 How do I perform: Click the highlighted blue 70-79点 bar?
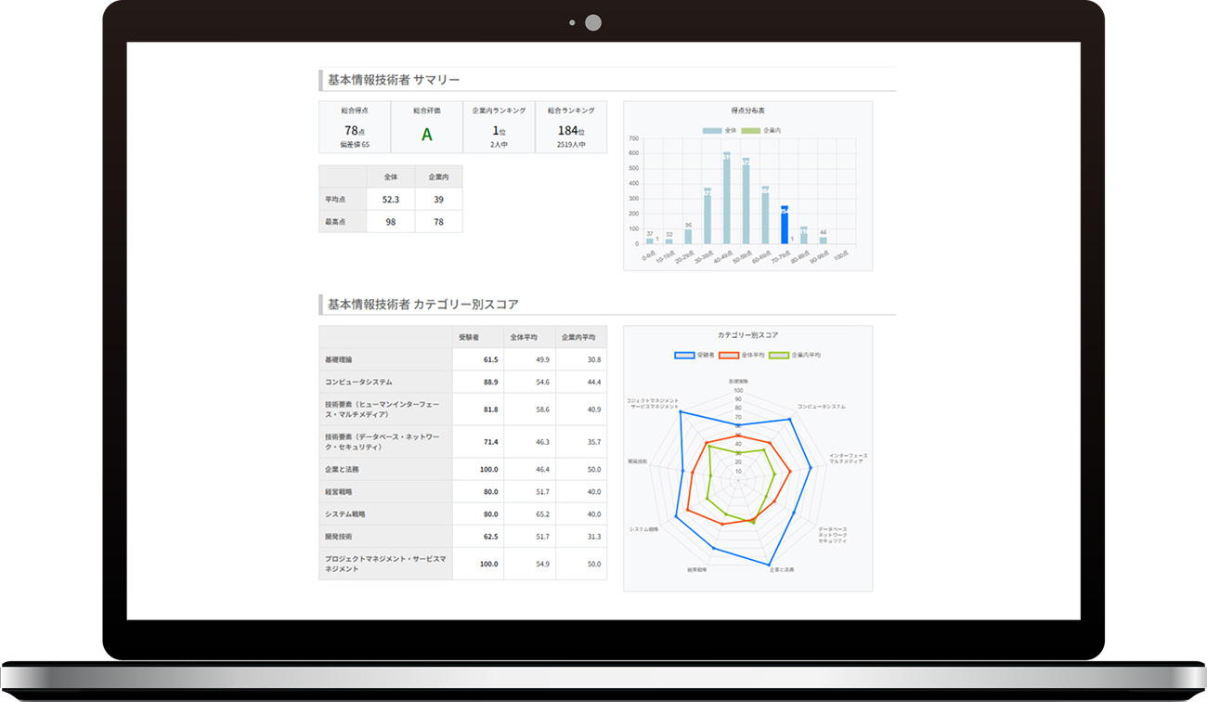coord(784,226)
